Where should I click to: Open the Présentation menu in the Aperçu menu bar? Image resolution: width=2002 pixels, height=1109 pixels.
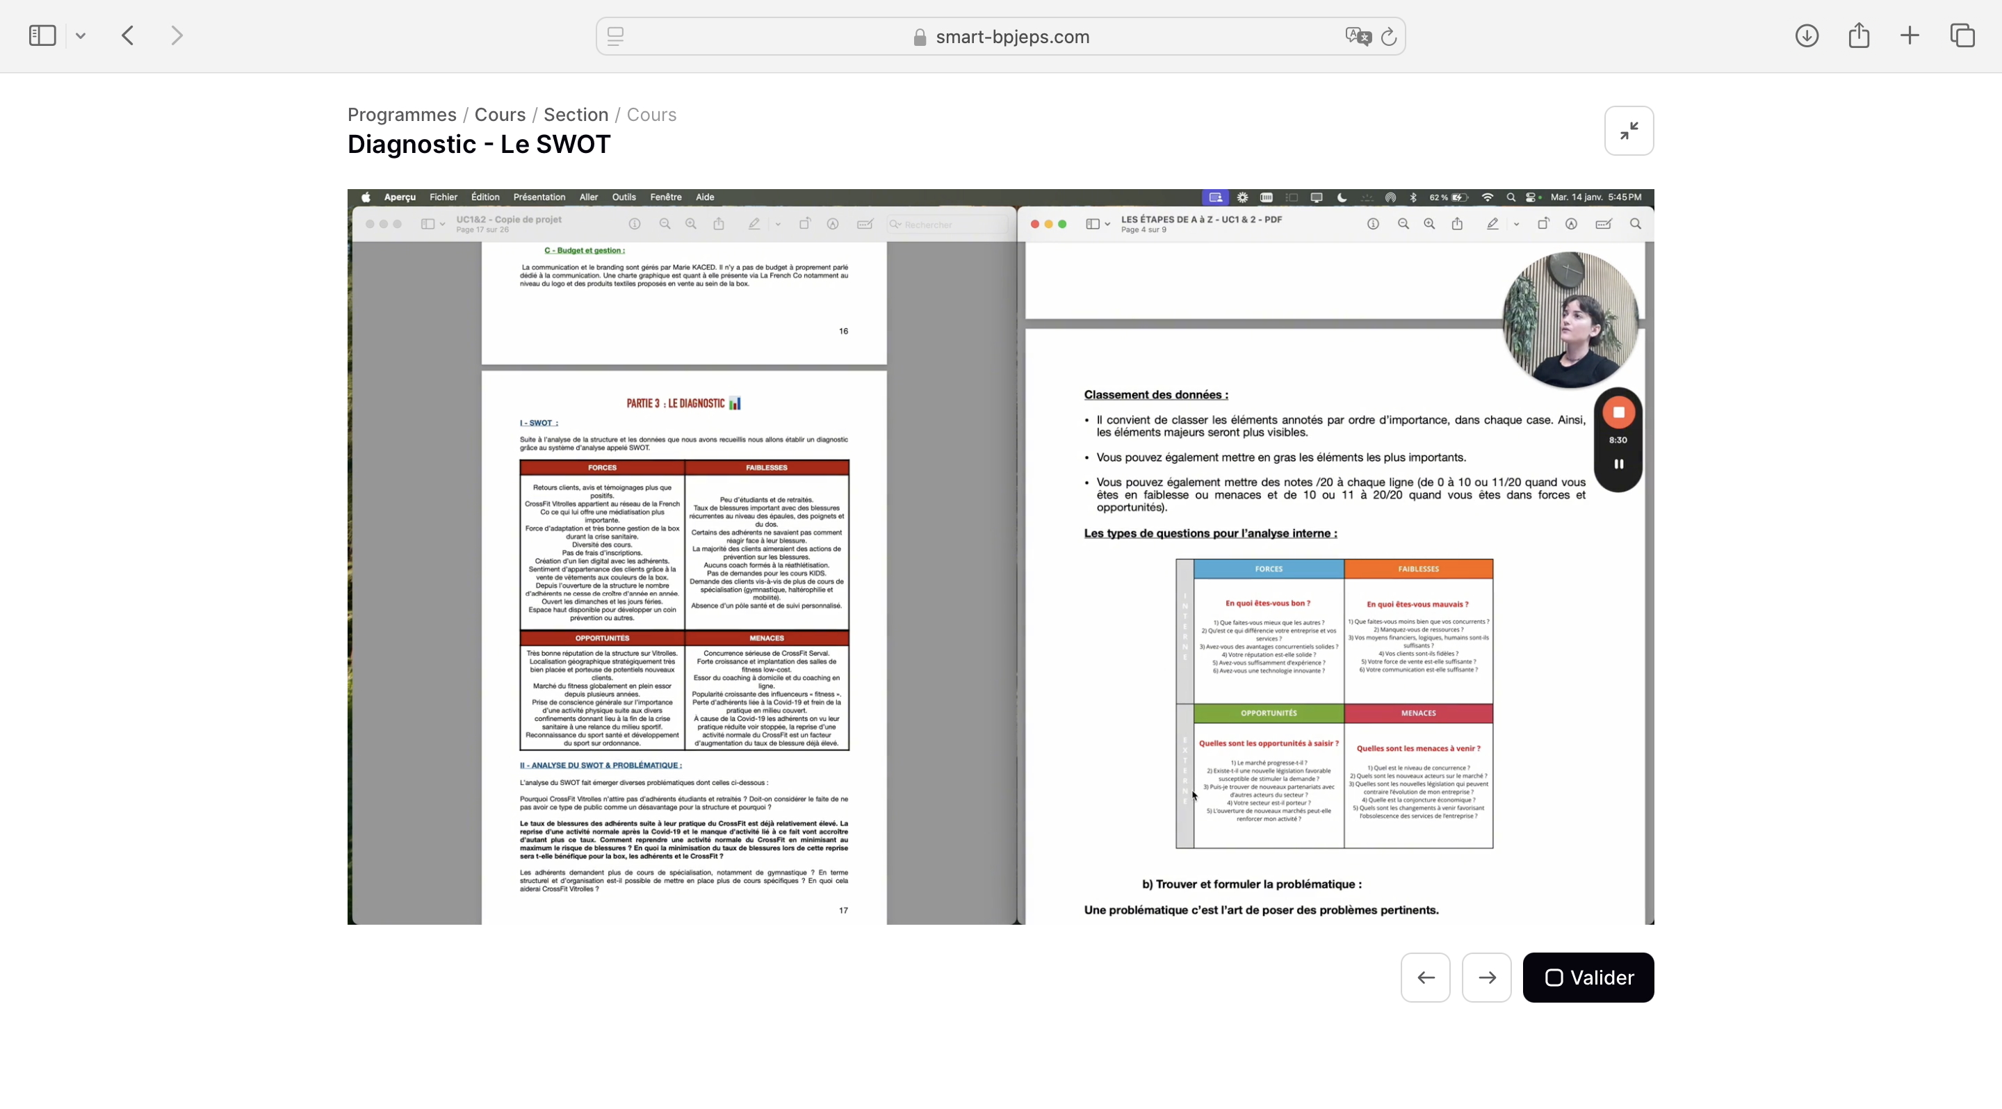[x=539, y=197]
